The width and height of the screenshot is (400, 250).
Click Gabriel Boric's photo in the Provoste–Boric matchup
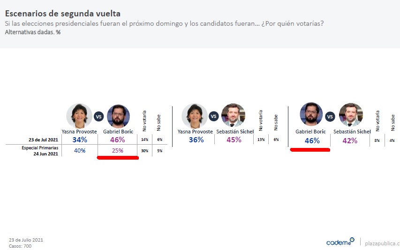point(118,116)
